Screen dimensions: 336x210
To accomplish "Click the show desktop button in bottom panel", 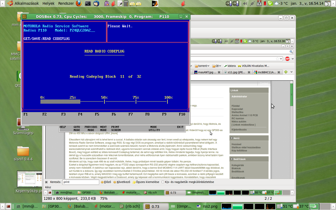I will coord(9,206).
